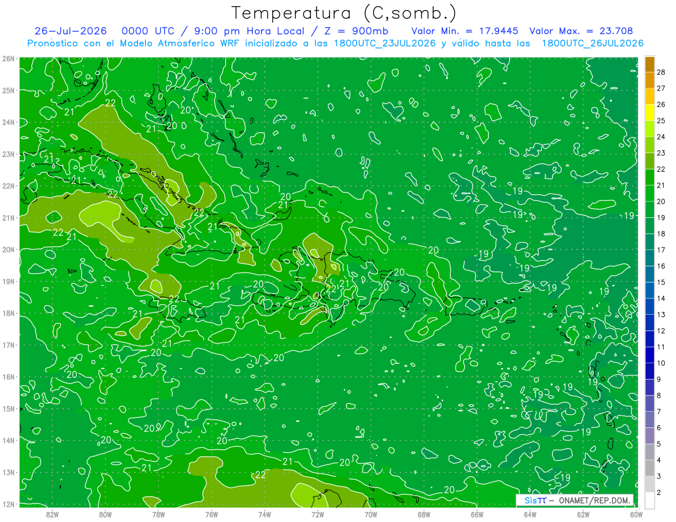
Task: Click the "12N" latitude axis label
Action: 8,504
